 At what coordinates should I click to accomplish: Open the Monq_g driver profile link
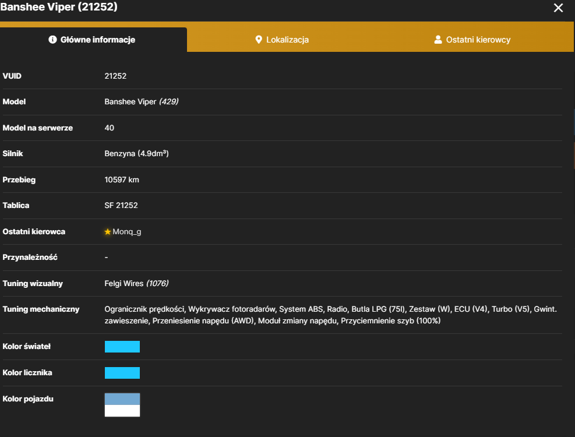127,231
